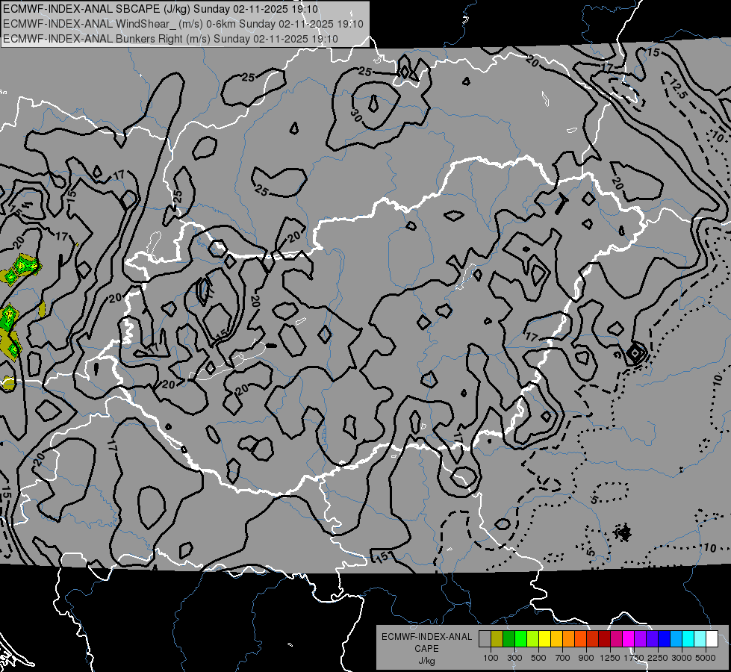The height and width of the screenshot is (672, 731).
Task: Click the legend label 2250
Action: pos(658,658)
